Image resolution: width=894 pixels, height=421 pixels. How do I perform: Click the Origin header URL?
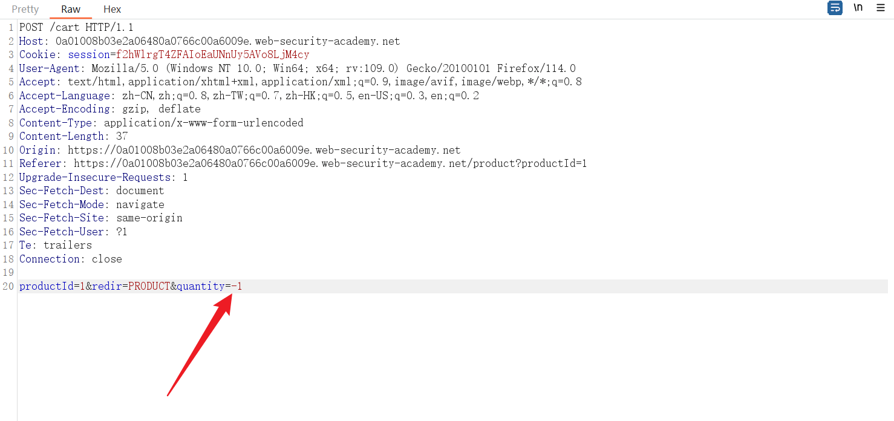tap(264, 150)
